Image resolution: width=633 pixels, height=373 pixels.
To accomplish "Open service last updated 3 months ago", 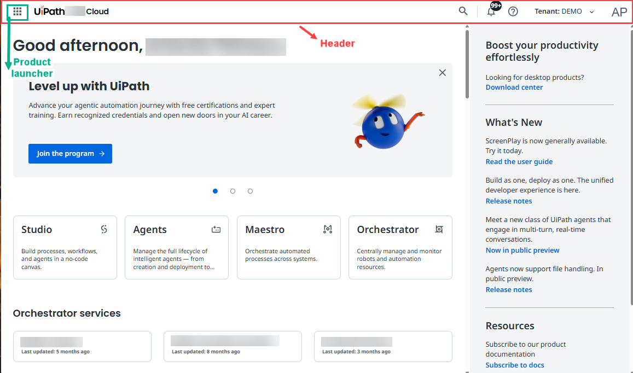I will (383, 346).
